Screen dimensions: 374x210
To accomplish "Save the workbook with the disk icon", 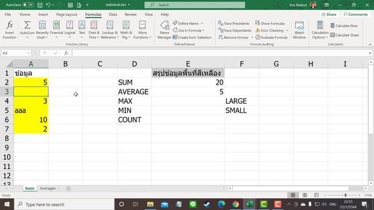I will [40, 5].
